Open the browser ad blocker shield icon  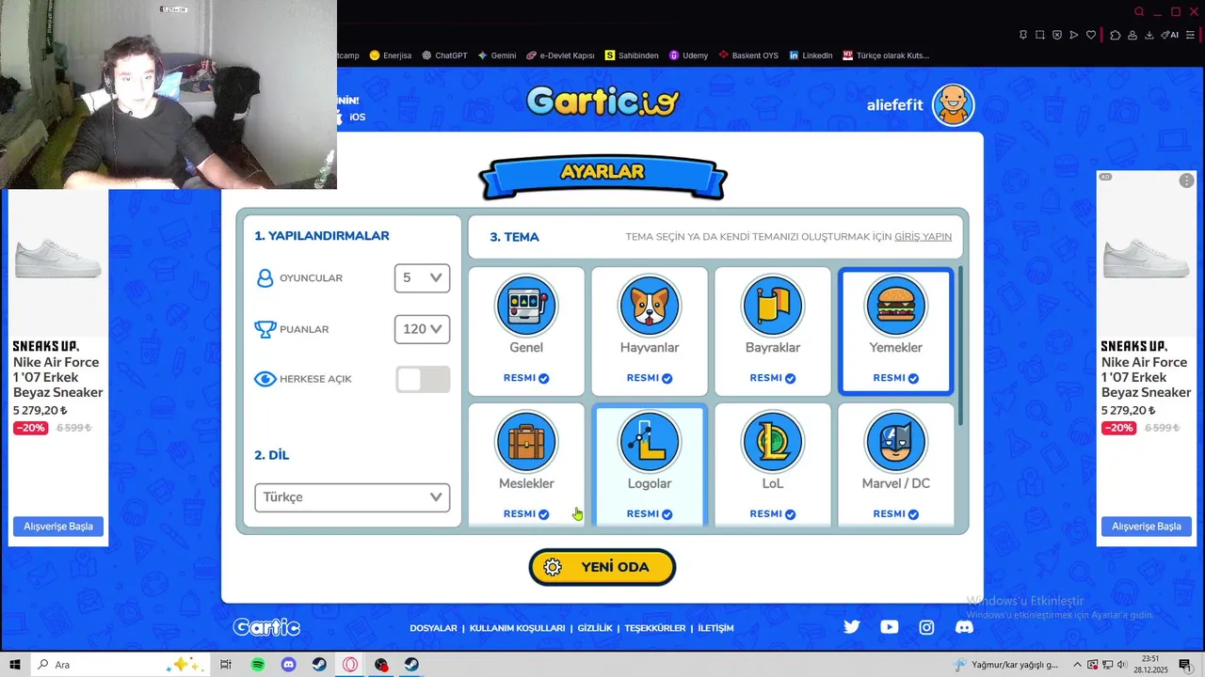pos(1057,35)
